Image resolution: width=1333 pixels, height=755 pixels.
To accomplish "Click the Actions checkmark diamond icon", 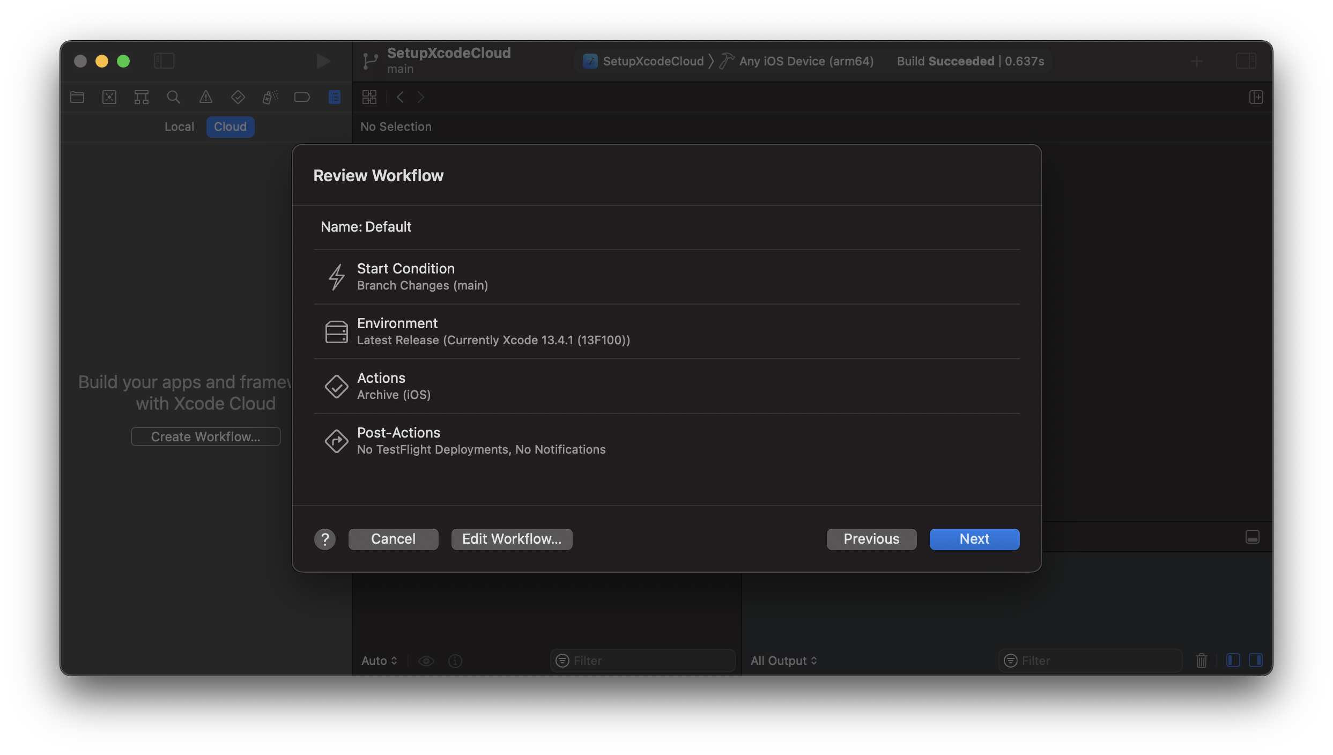I will [337, 386].
